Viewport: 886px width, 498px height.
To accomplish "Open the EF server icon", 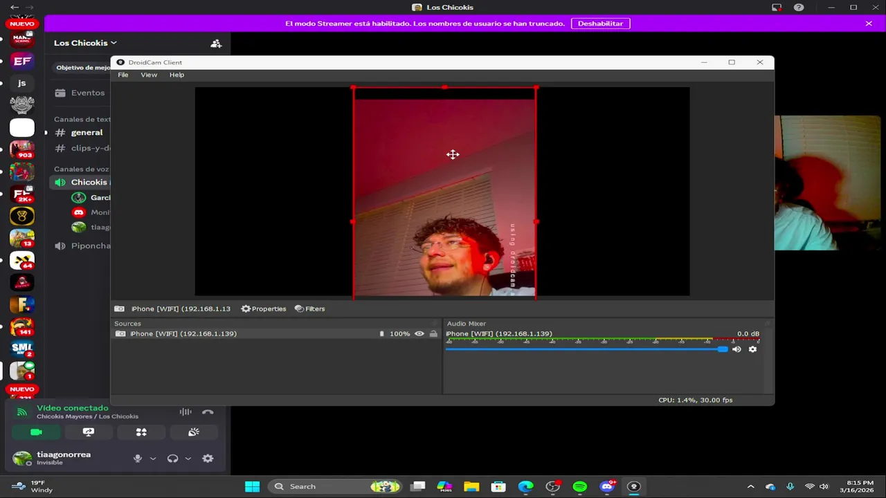I will (22, 61).
